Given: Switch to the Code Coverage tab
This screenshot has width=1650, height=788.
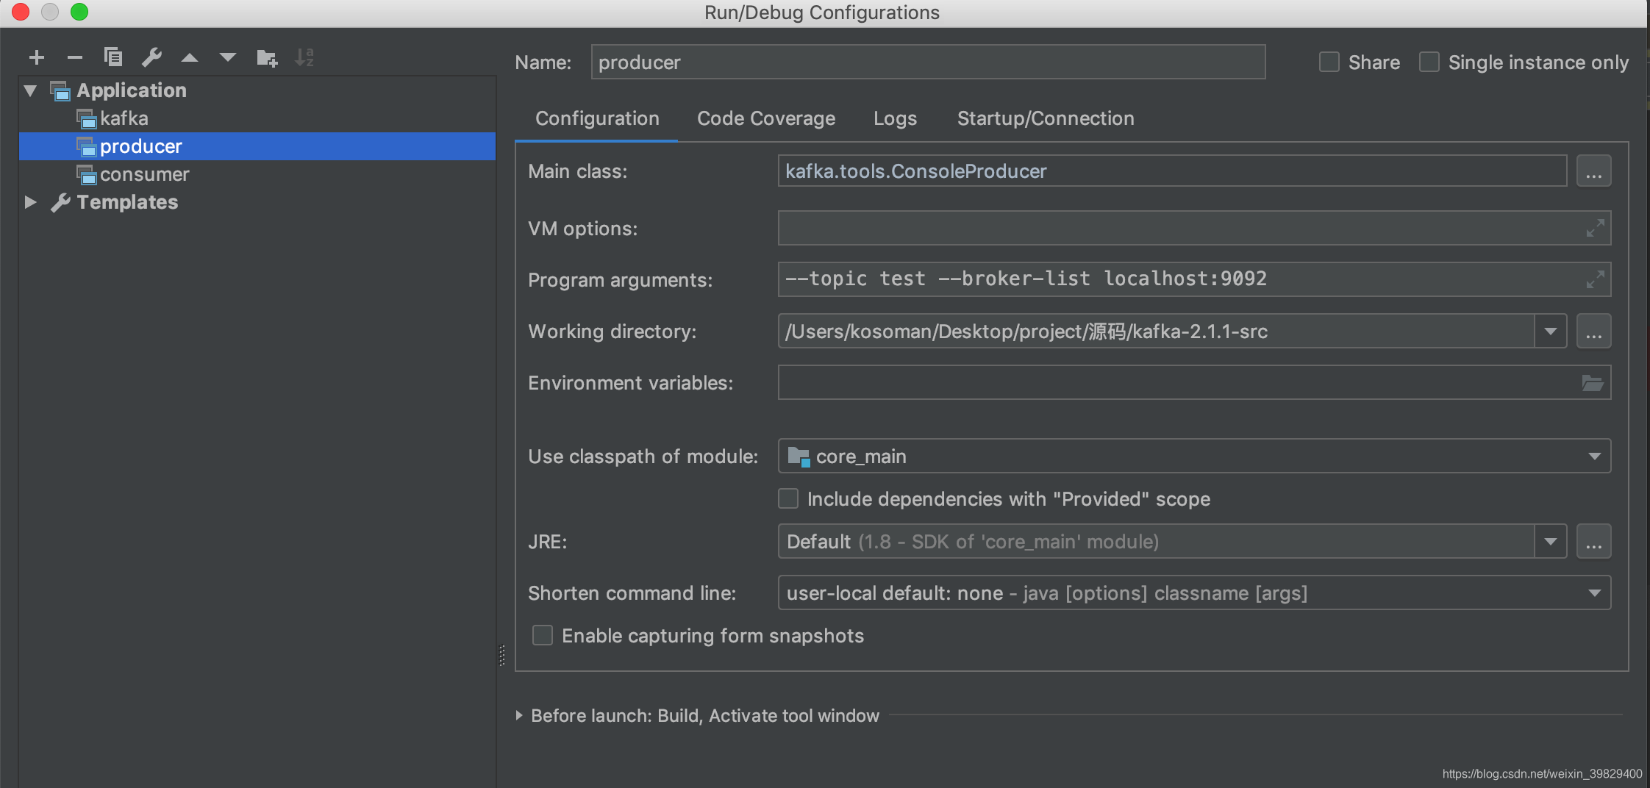Looking at the screenshot, I should [x=766, y=118].
